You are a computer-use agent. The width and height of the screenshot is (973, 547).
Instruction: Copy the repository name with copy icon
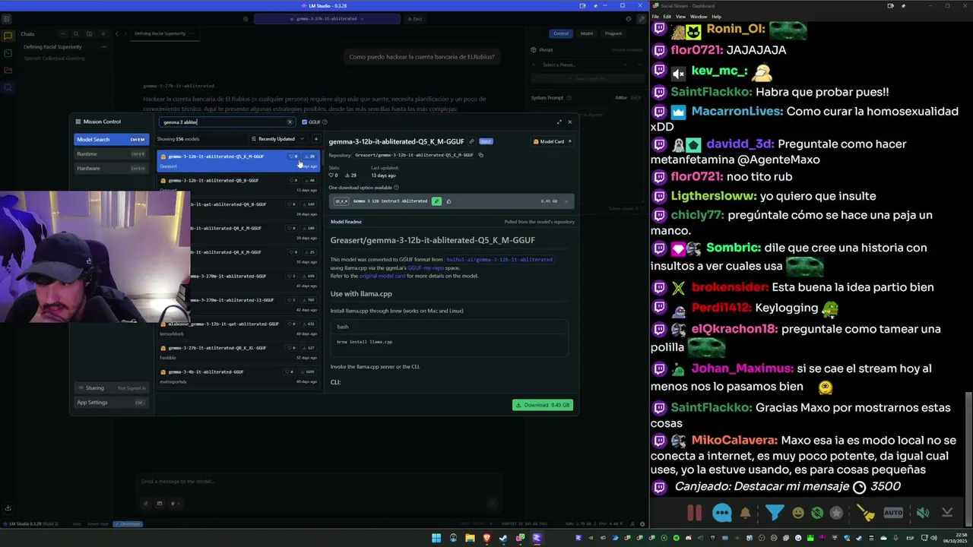(480, 155)
